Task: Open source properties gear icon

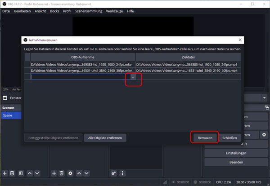Action: tap(70, 173)
